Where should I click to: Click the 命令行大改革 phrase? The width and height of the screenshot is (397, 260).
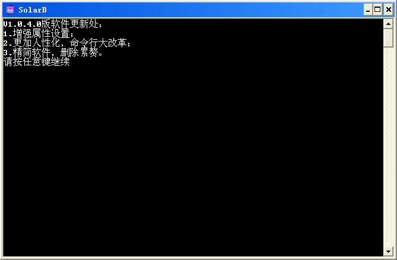(x=99, y=43)
